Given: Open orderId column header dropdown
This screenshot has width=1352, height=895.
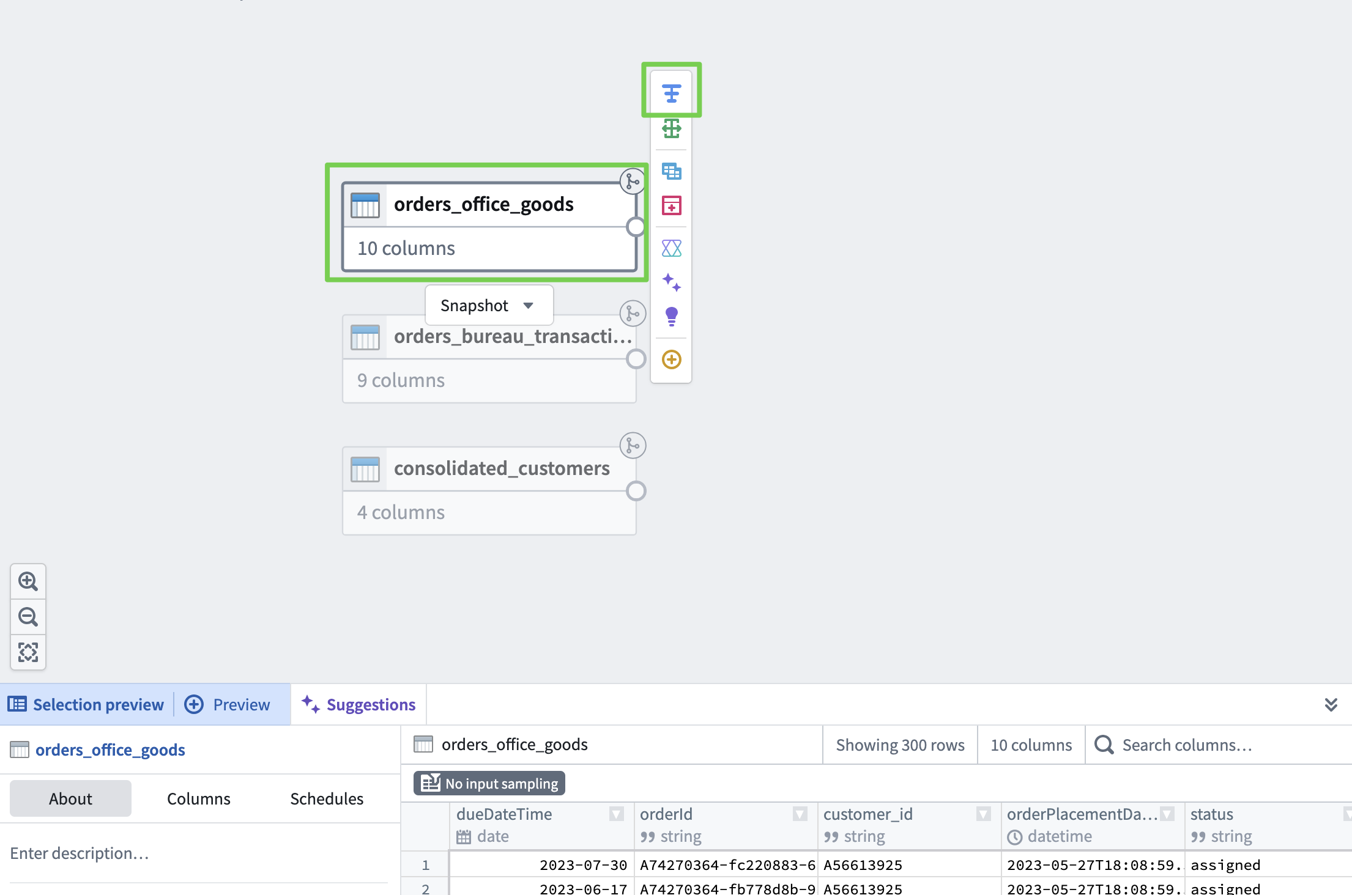Looking at the screenshot, I should click(800, 814).
